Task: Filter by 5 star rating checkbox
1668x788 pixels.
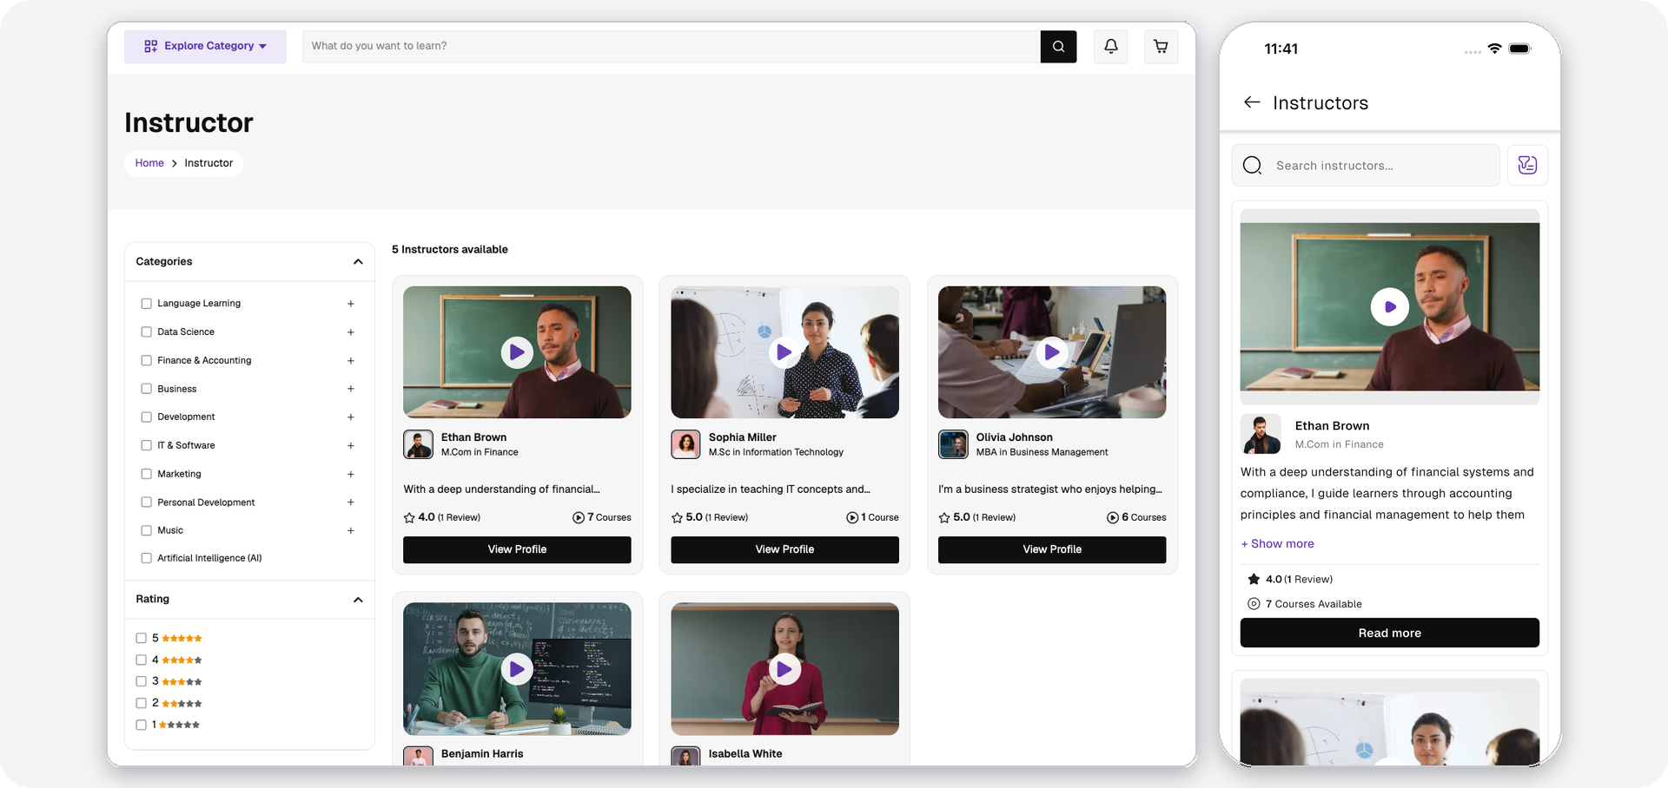Action: point(141,638)
